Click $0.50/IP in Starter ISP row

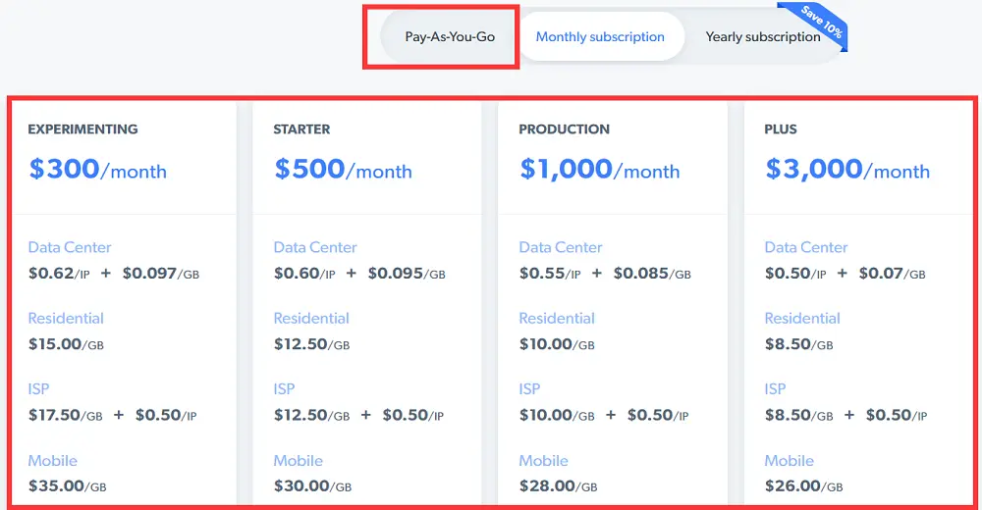coord(413,415)
